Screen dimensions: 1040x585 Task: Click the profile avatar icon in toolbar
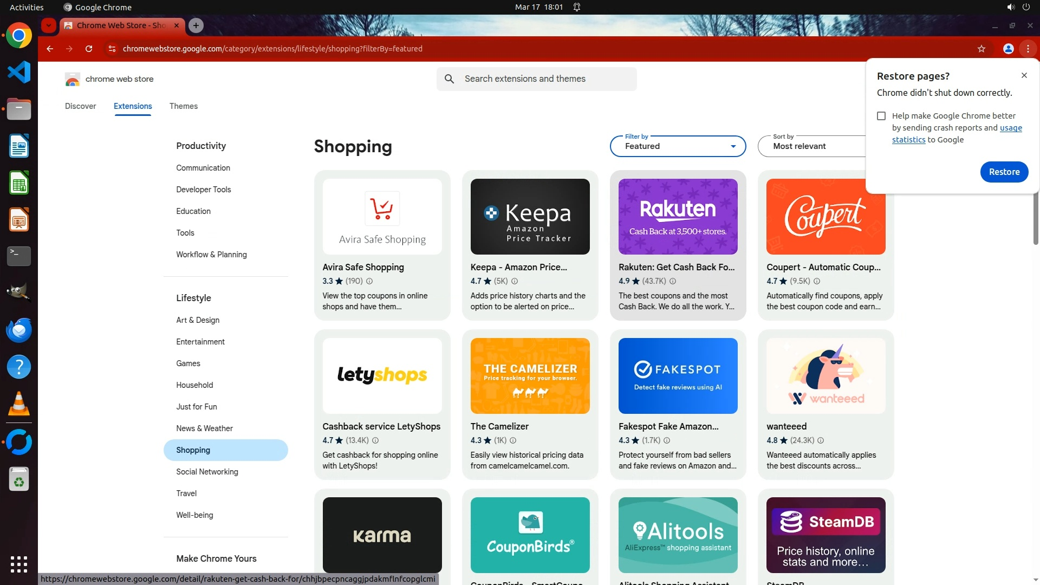[1008, 49]
